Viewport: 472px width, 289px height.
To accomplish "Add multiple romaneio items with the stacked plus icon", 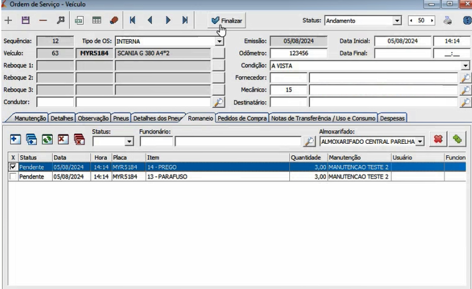I will [31, 140].
